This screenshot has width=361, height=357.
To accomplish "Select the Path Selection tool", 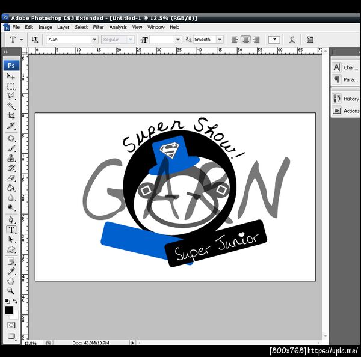I will click(11, 239).
